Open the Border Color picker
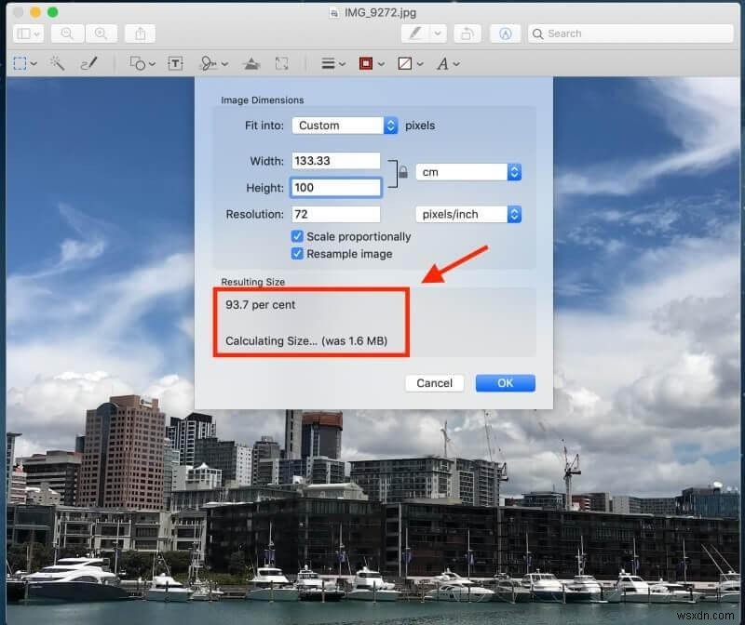Screen dimensions: 745x625 367,63
